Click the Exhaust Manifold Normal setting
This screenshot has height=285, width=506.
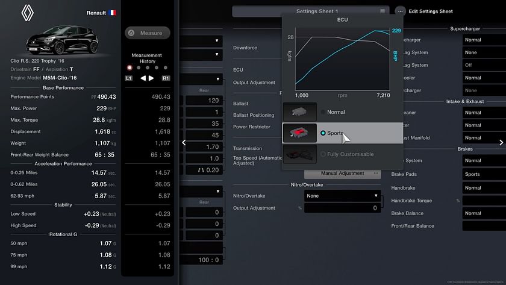point(484,138)
